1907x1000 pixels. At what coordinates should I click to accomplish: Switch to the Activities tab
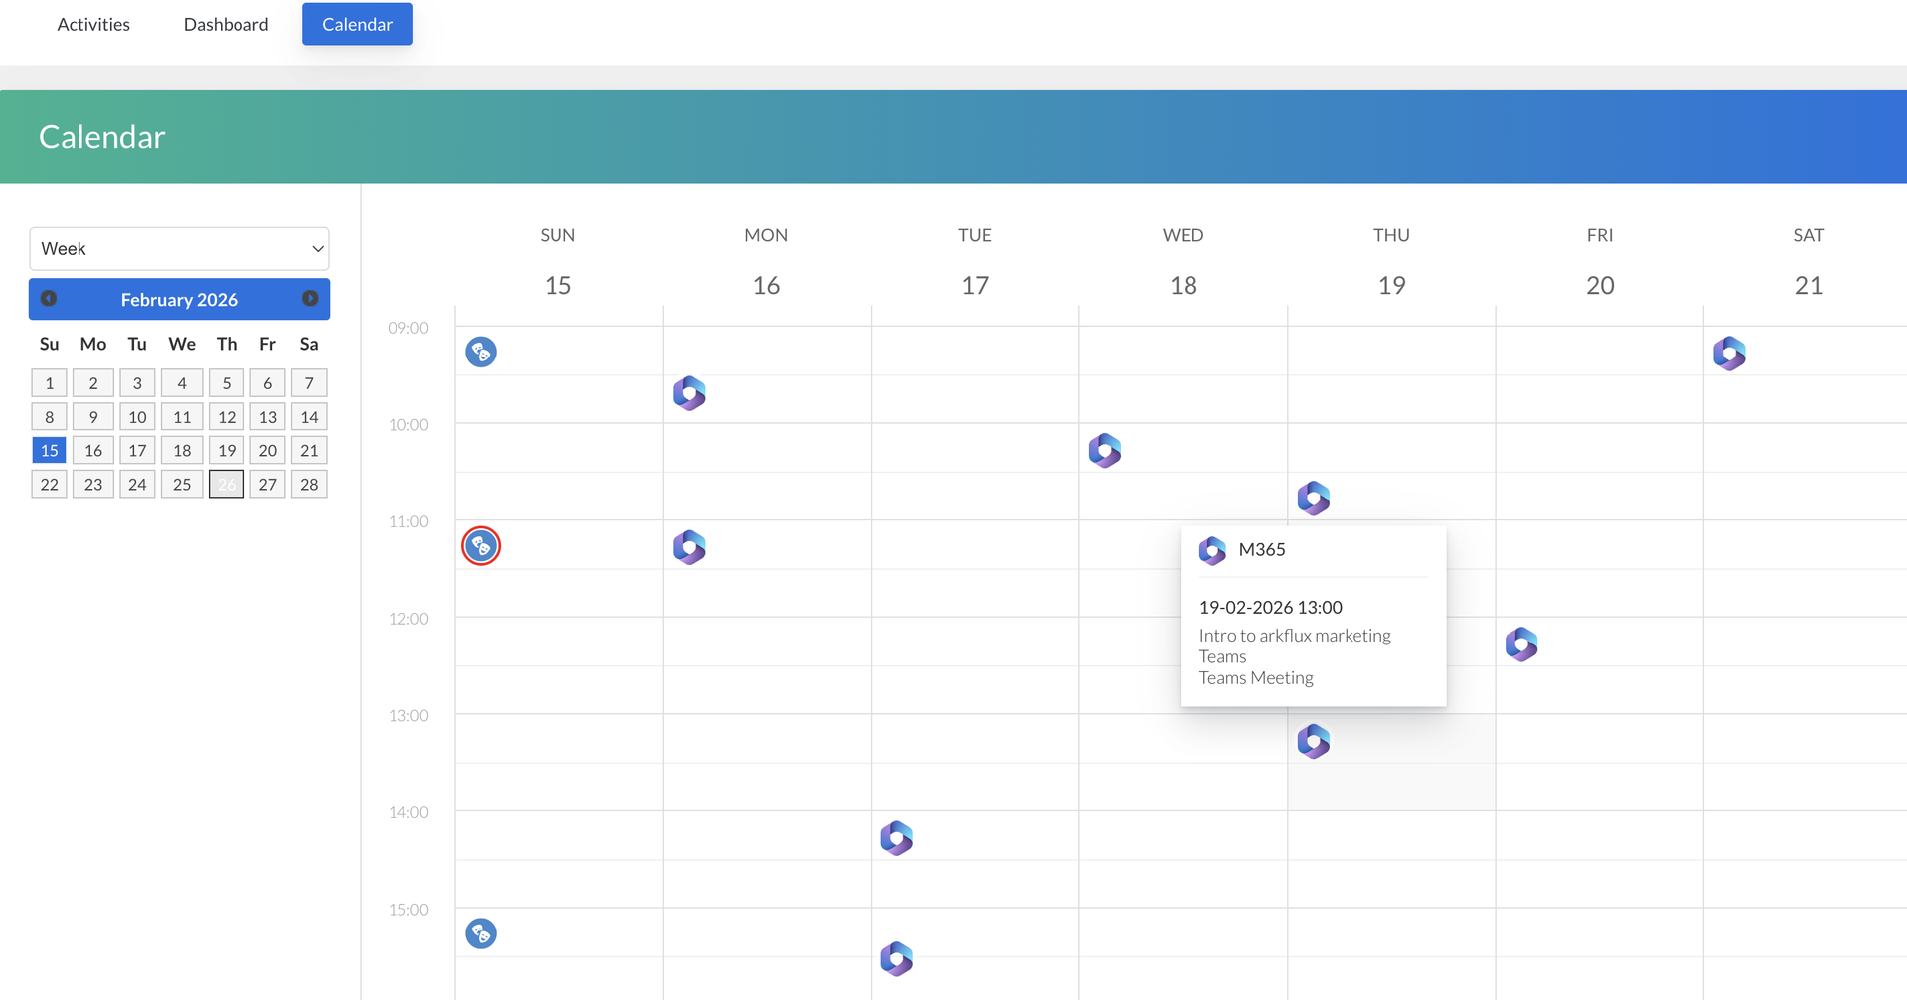pyautogui.click(x=93, y=24)
